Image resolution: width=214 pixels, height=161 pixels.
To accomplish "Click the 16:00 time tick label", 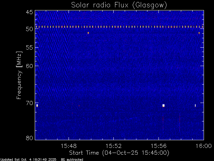I will tap(204, 146).
